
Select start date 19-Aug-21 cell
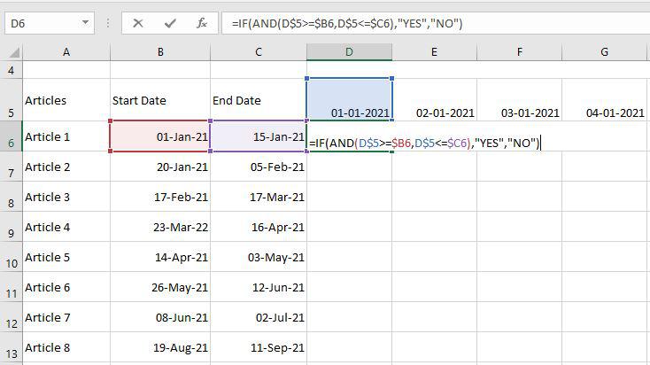[160, 347]
